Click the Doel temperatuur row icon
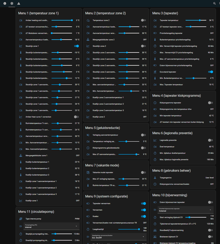The image size is (220, 244). 155,147
